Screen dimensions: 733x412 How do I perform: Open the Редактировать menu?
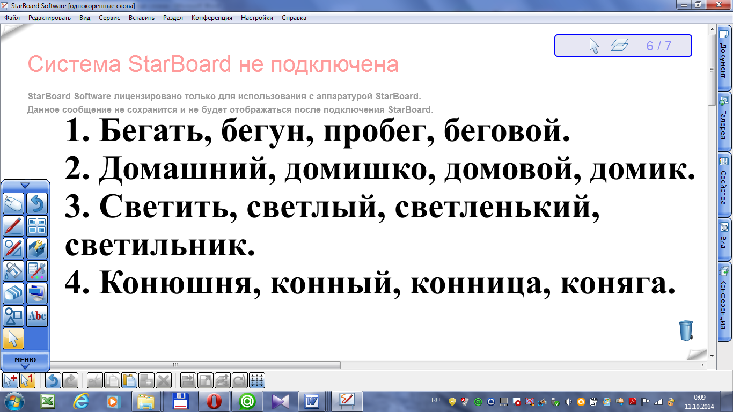pyautogui.click(x=49, y=18)
